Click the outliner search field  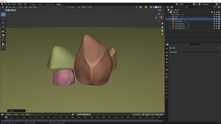point(192,7)
